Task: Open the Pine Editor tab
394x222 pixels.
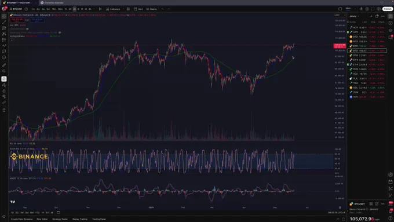Action: coord(42,219)
